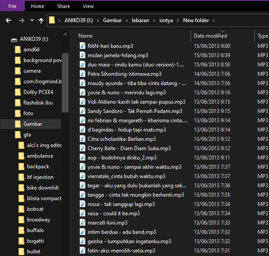Select aop bodohnya diriku_2.mp3 file icon
Viewport: 269px width, 256px height.
tap(83, 157)
